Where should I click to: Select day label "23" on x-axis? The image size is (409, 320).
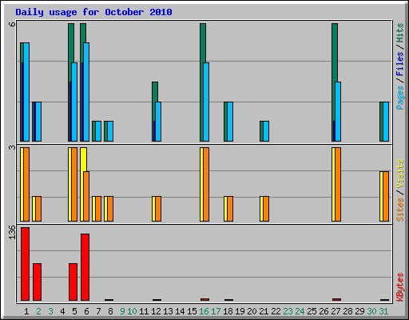pos(288,311)
